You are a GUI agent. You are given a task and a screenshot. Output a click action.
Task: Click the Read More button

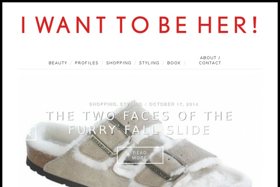[x=140, y=155]
